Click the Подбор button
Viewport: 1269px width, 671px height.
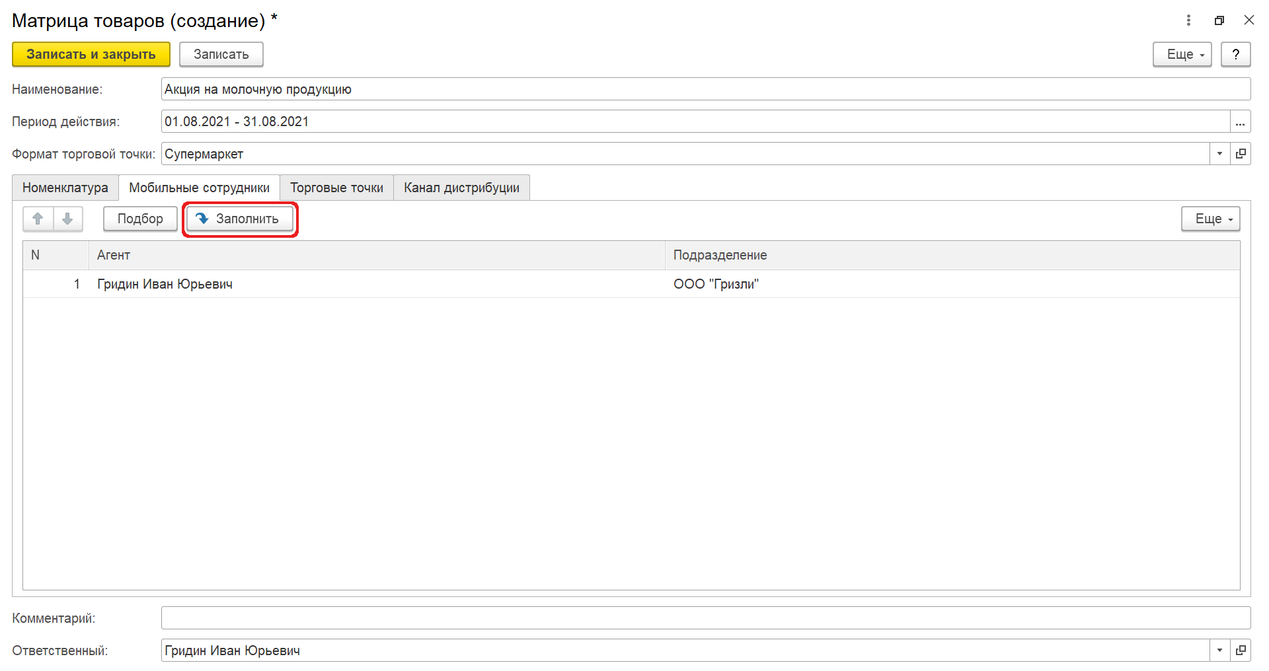pyautogui.click(x=140, y=219)
